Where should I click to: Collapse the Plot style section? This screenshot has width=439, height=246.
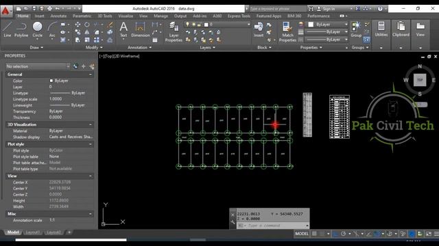point(91,144)
